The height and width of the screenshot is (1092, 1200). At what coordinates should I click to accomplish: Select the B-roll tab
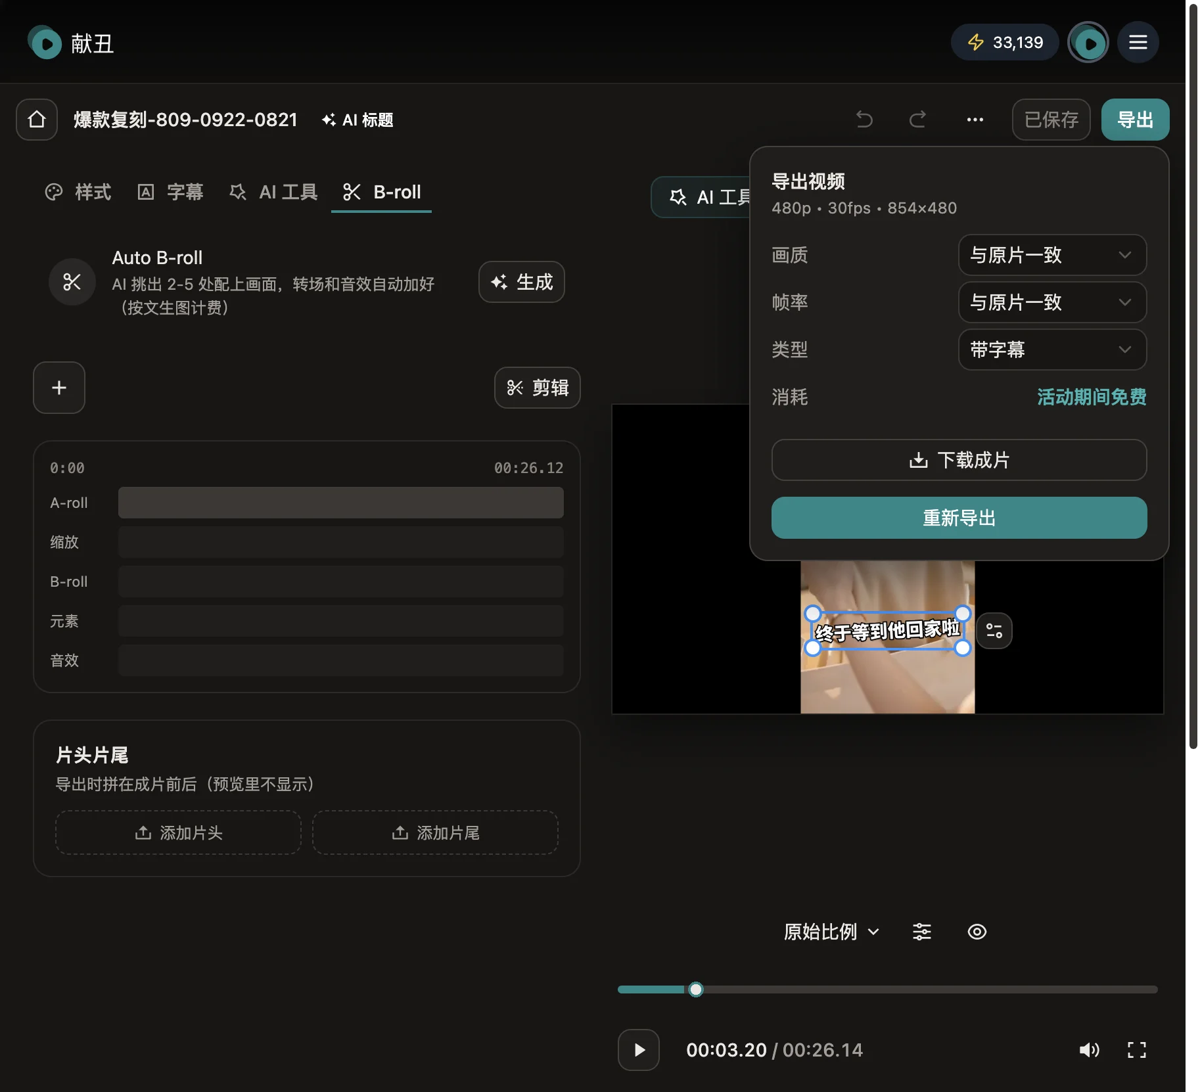point(381,192)
